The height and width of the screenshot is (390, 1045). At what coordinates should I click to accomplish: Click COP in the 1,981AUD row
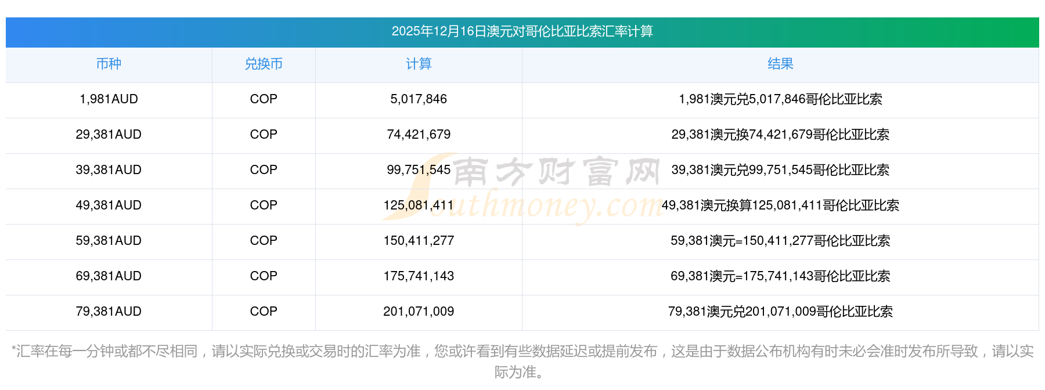[x=264, y=99]
